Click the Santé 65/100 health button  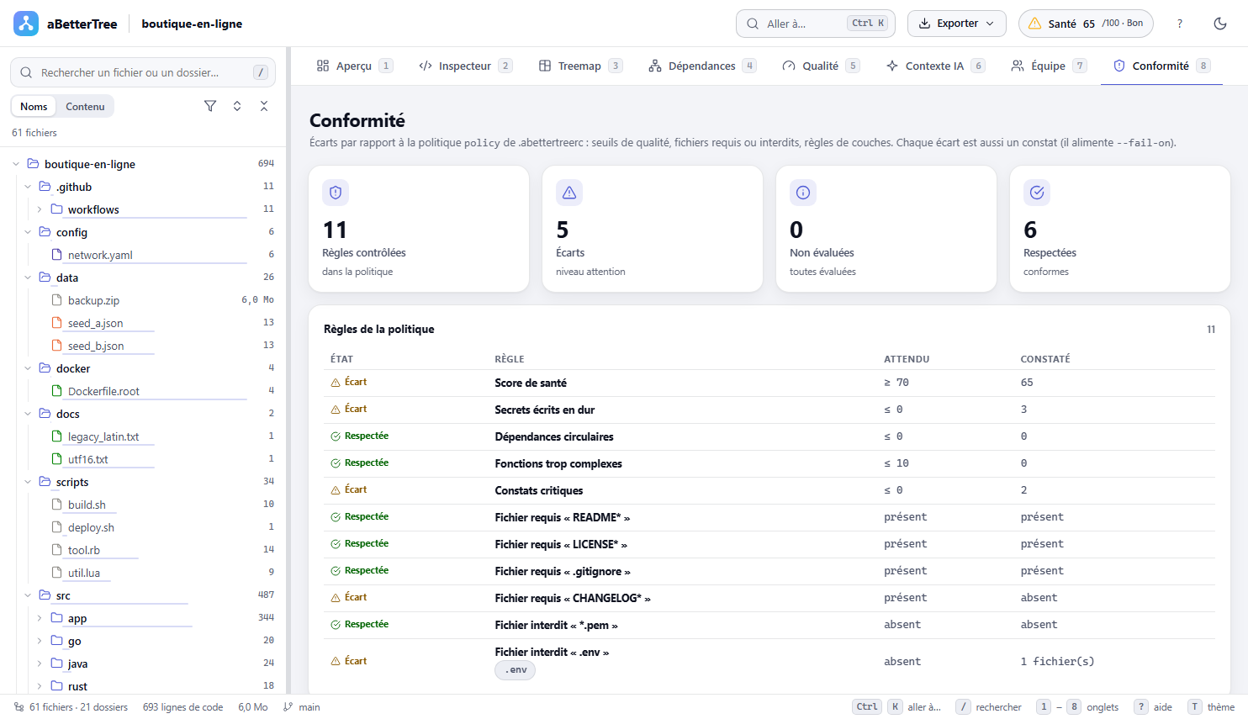[1086, 24]
